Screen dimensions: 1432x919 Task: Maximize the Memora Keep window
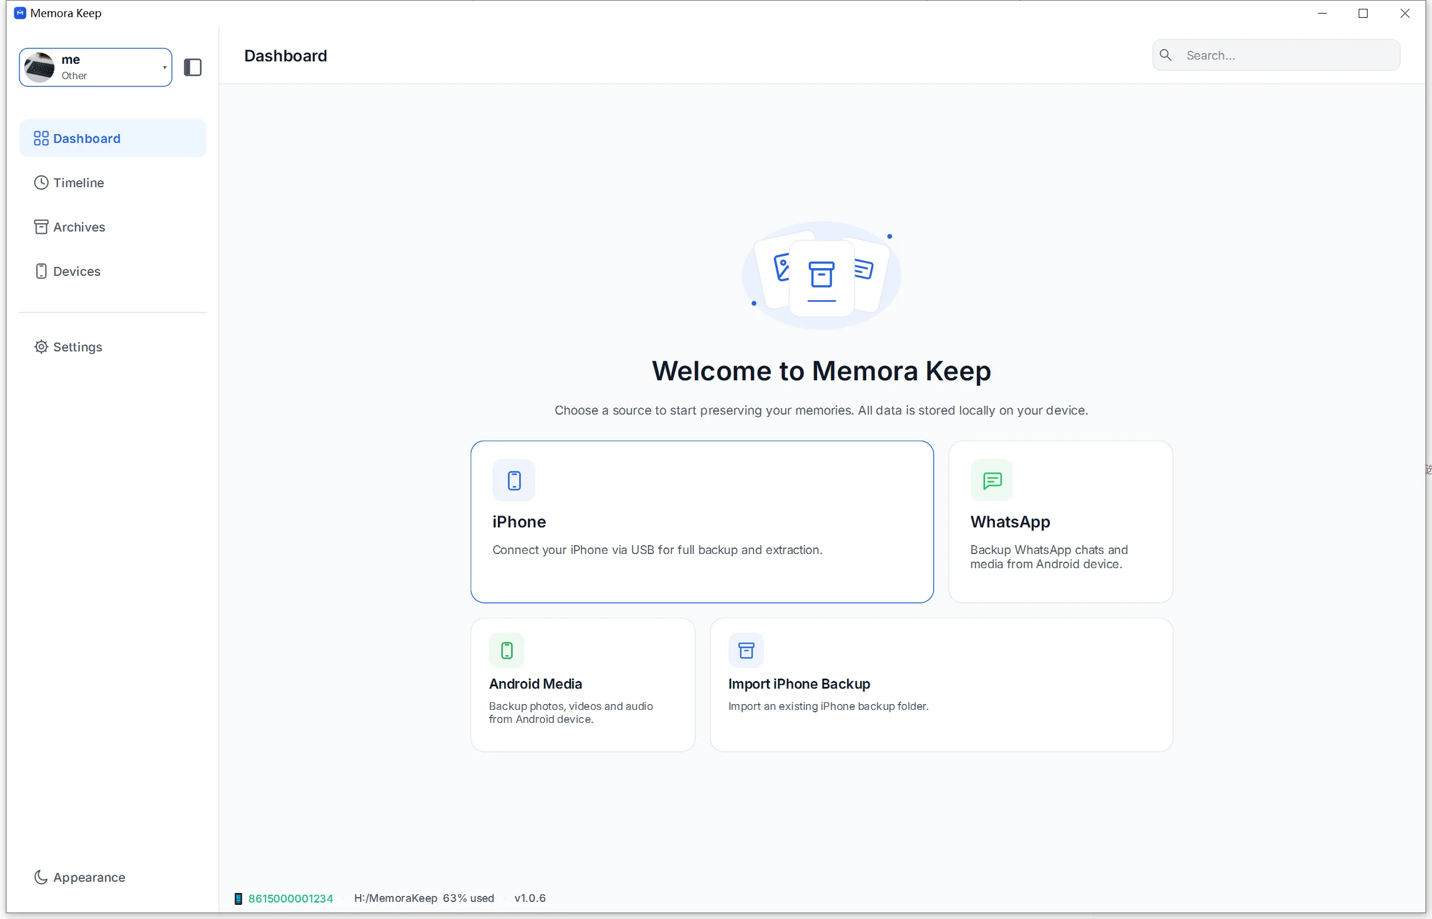tap(1363, 13)
